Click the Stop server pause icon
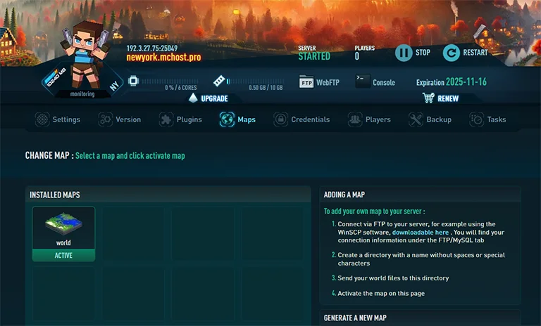The width and height of the screenshot is (541, 326). pos(403,53)
